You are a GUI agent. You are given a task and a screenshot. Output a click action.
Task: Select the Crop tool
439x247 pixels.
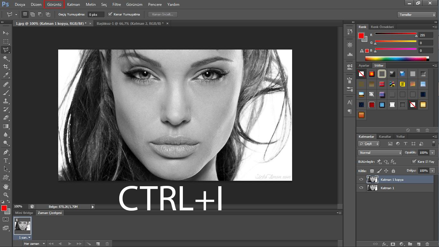[x=6, y=67]
